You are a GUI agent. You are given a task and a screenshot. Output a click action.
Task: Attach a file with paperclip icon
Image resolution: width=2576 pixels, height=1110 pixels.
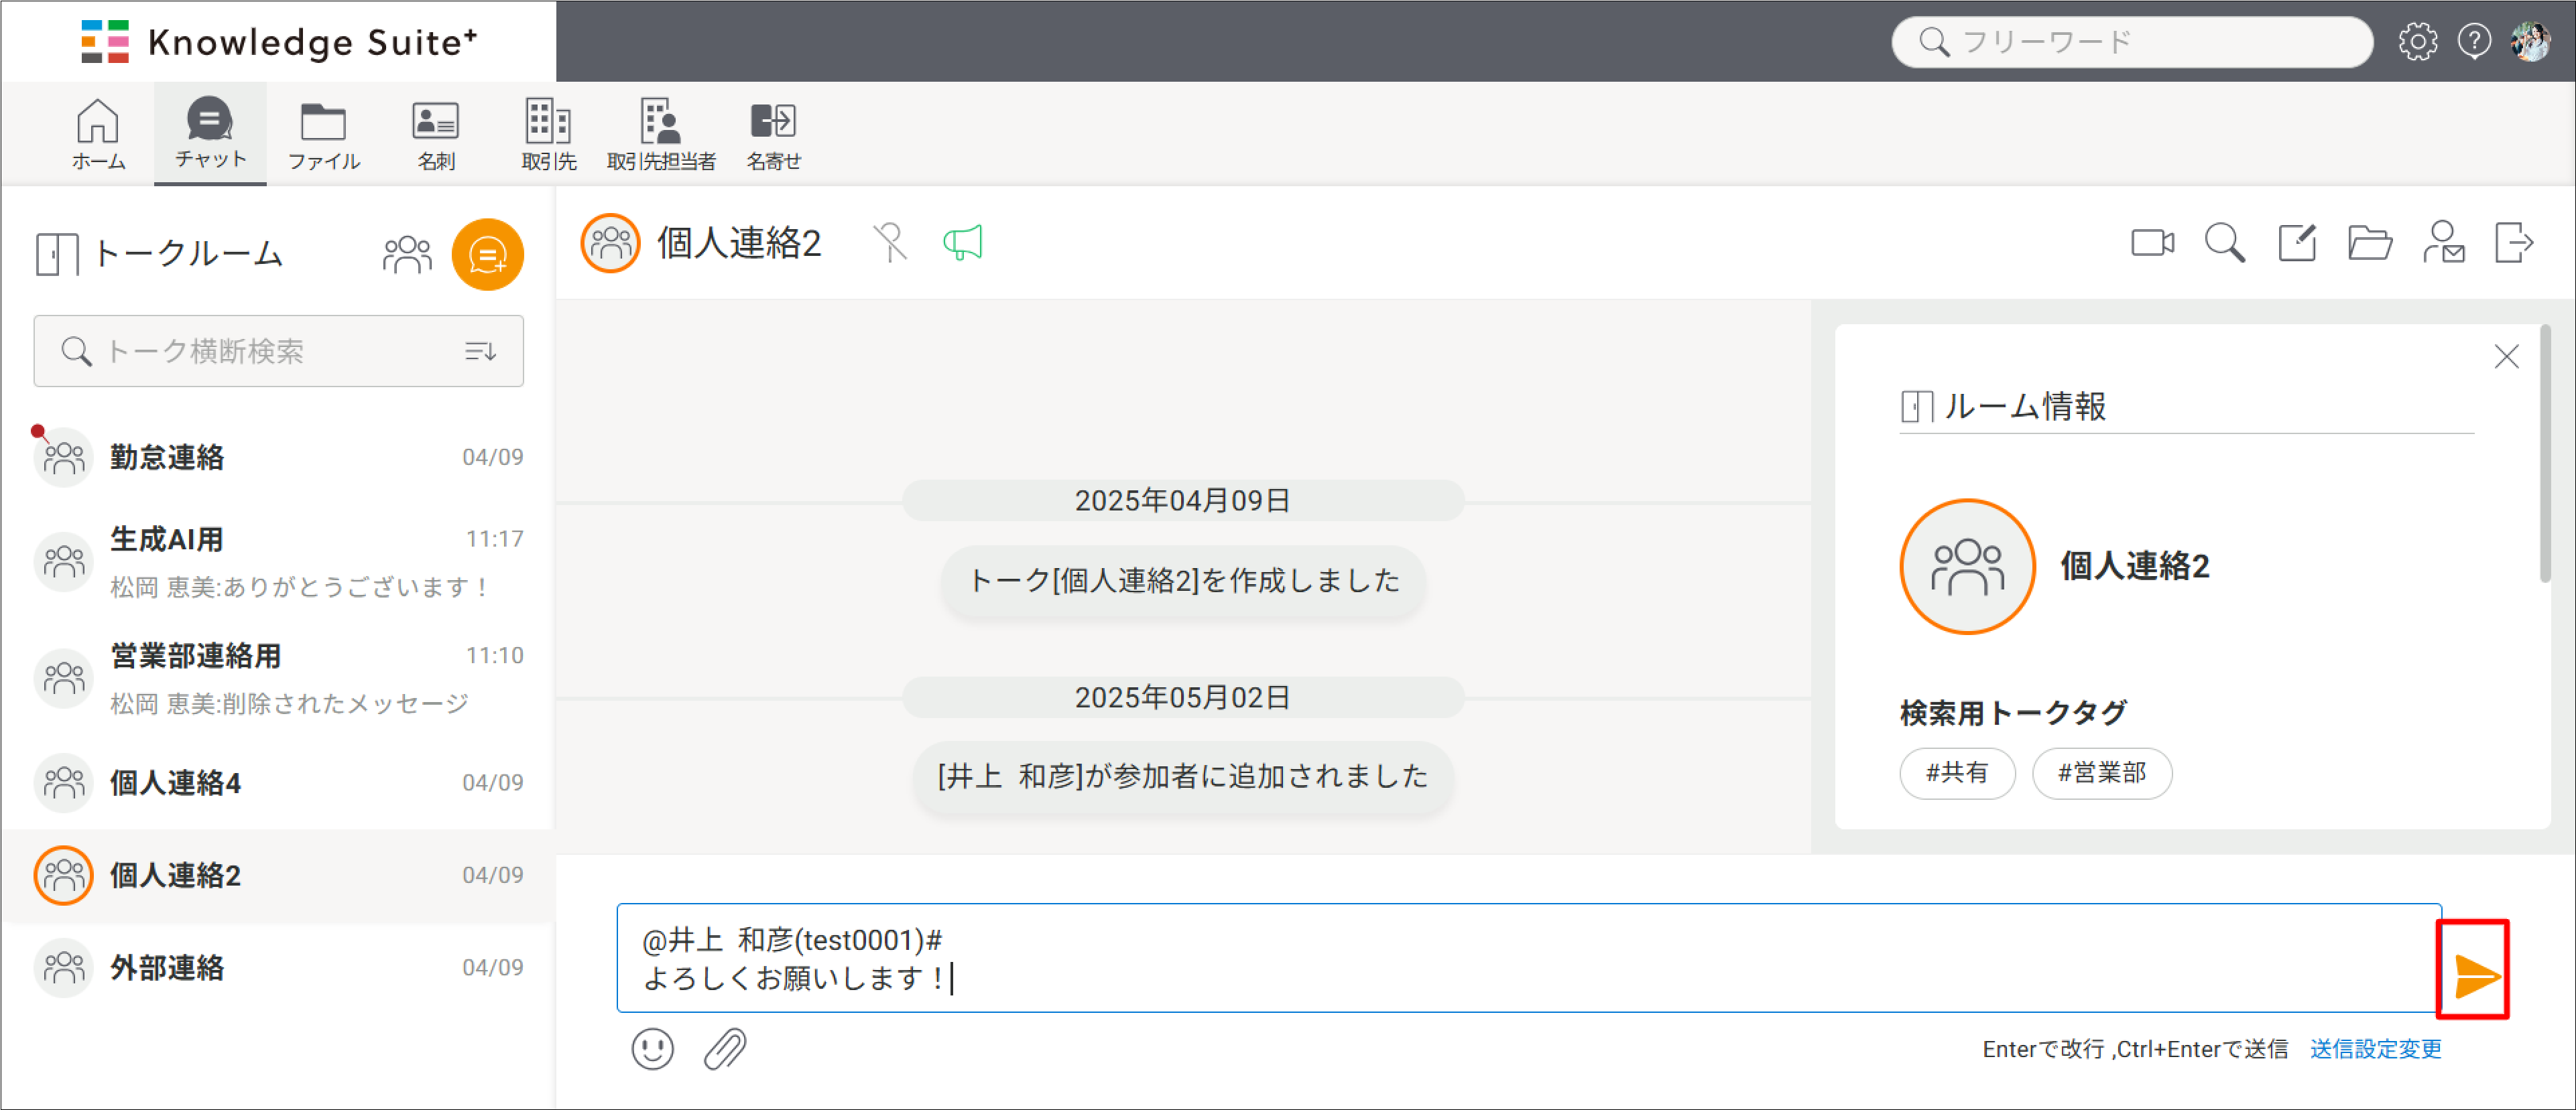click(x=724, y=1049)
